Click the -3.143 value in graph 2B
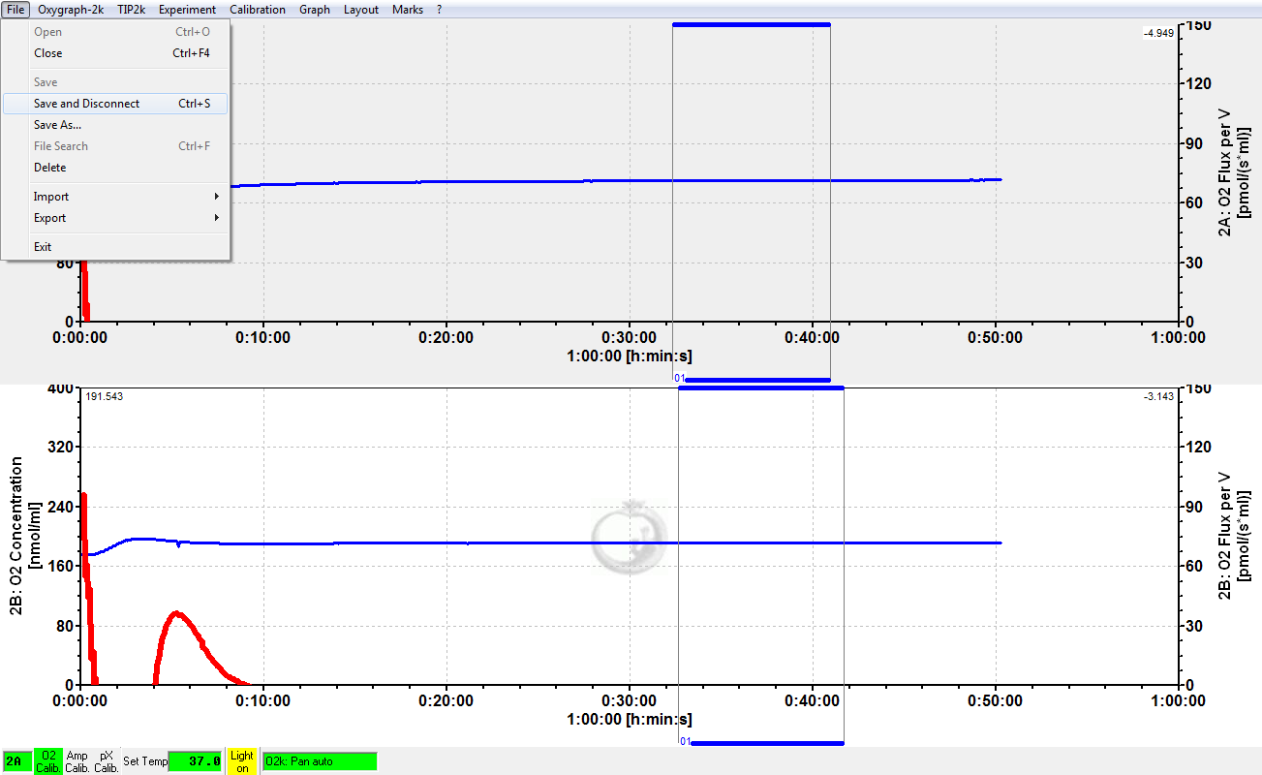Viewport: 1262px width, 775px height. [x=1158, y=396]
